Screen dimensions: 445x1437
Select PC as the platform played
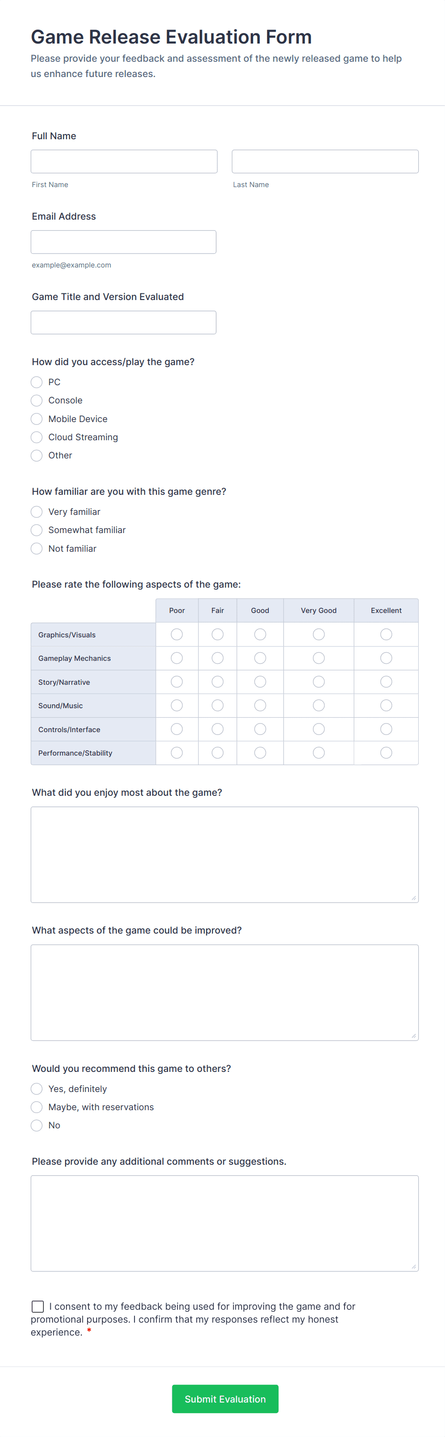[36, 382]
